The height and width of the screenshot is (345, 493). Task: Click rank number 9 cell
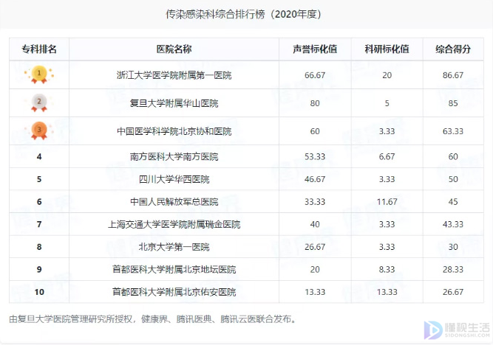point(39,269)
